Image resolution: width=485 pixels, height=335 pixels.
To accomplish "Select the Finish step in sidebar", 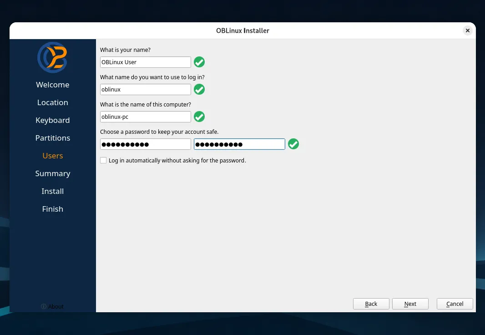I will 53,209.
